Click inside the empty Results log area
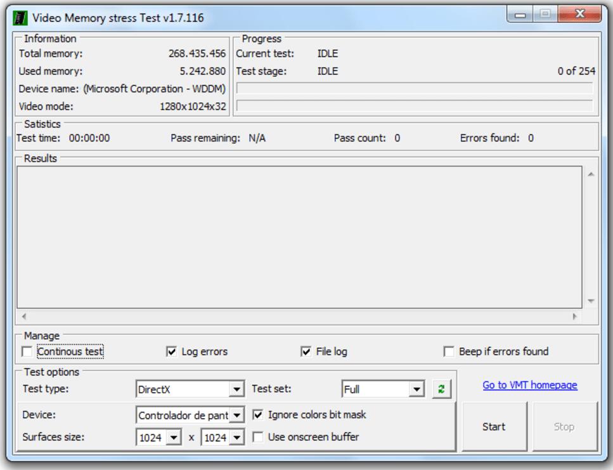Viewport: 613px width, 470px height. tap(298, 236)
